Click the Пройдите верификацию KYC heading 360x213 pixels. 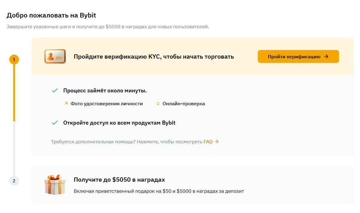click(x=154, y=56)
